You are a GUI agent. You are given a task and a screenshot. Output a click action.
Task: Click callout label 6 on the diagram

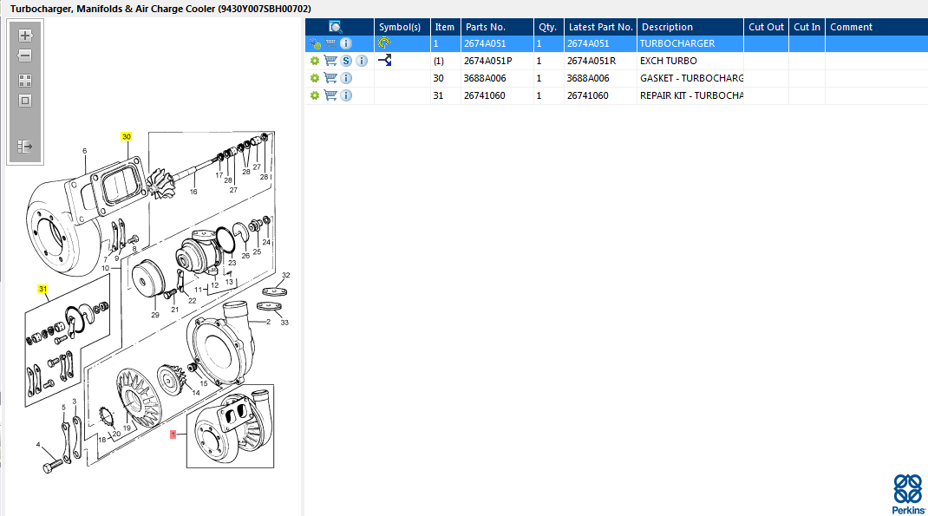click(85, 151)
